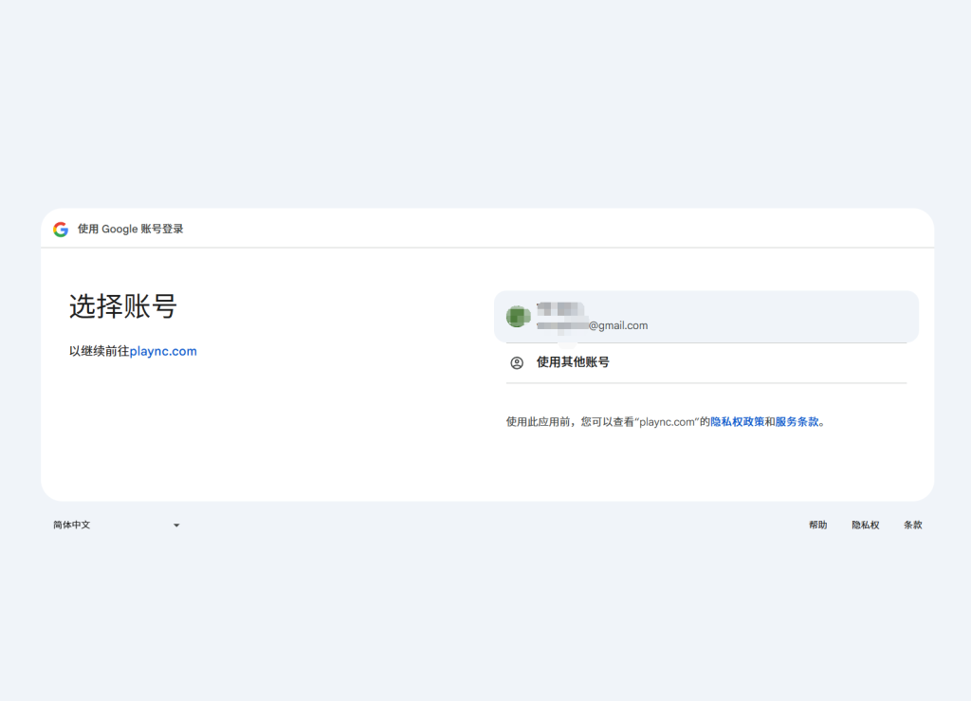
Task: Click the @gmail.com email address text
Action: coord(616,325)
